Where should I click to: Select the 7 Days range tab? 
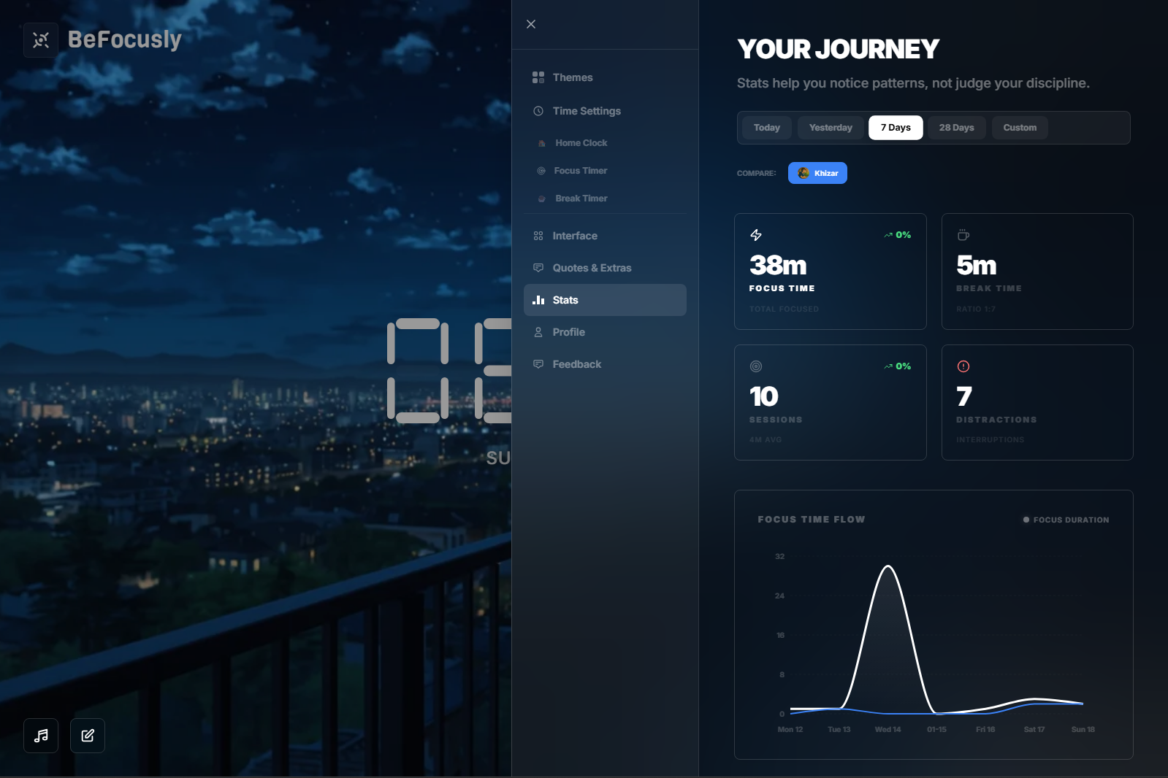click(896, 128)
